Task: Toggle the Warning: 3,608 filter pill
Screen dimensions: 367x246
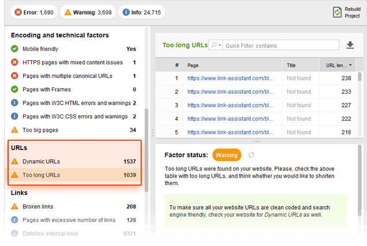Action: [88, 11]
